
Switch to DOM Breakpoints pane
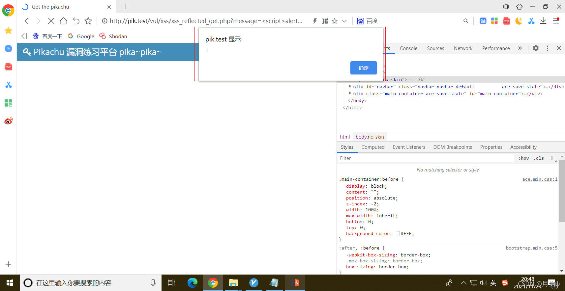click(x=452, y=147)
